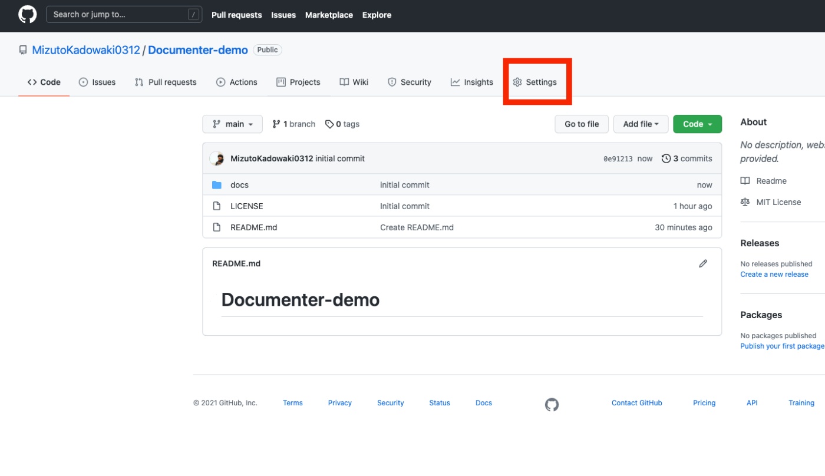This screenshot has height=476, width=825.
Task: Click the tag icon beside 0 tags
Action: 329,124
